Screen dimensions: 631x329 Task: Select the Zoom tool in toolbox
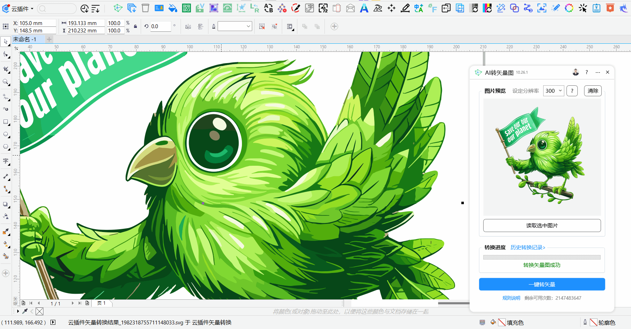tap(6, 82)
